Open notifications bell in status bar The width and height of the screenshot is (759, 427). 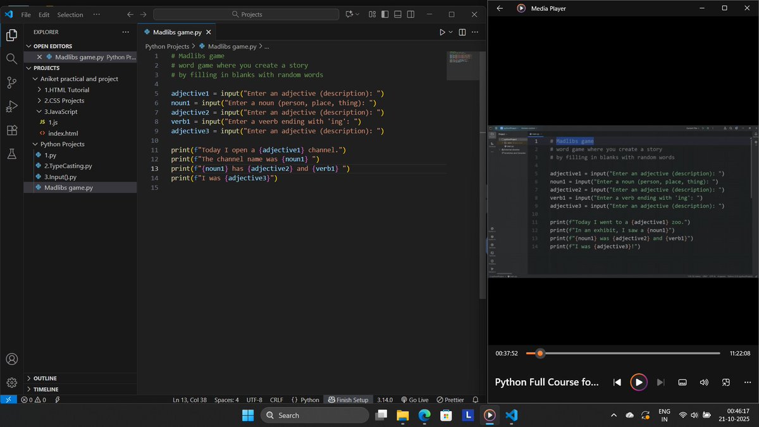tap(477, 400)
